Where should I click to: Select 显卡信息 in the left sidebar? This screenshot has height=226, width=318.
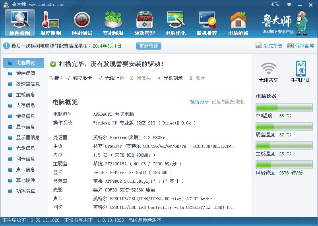(x=25, y=127)
